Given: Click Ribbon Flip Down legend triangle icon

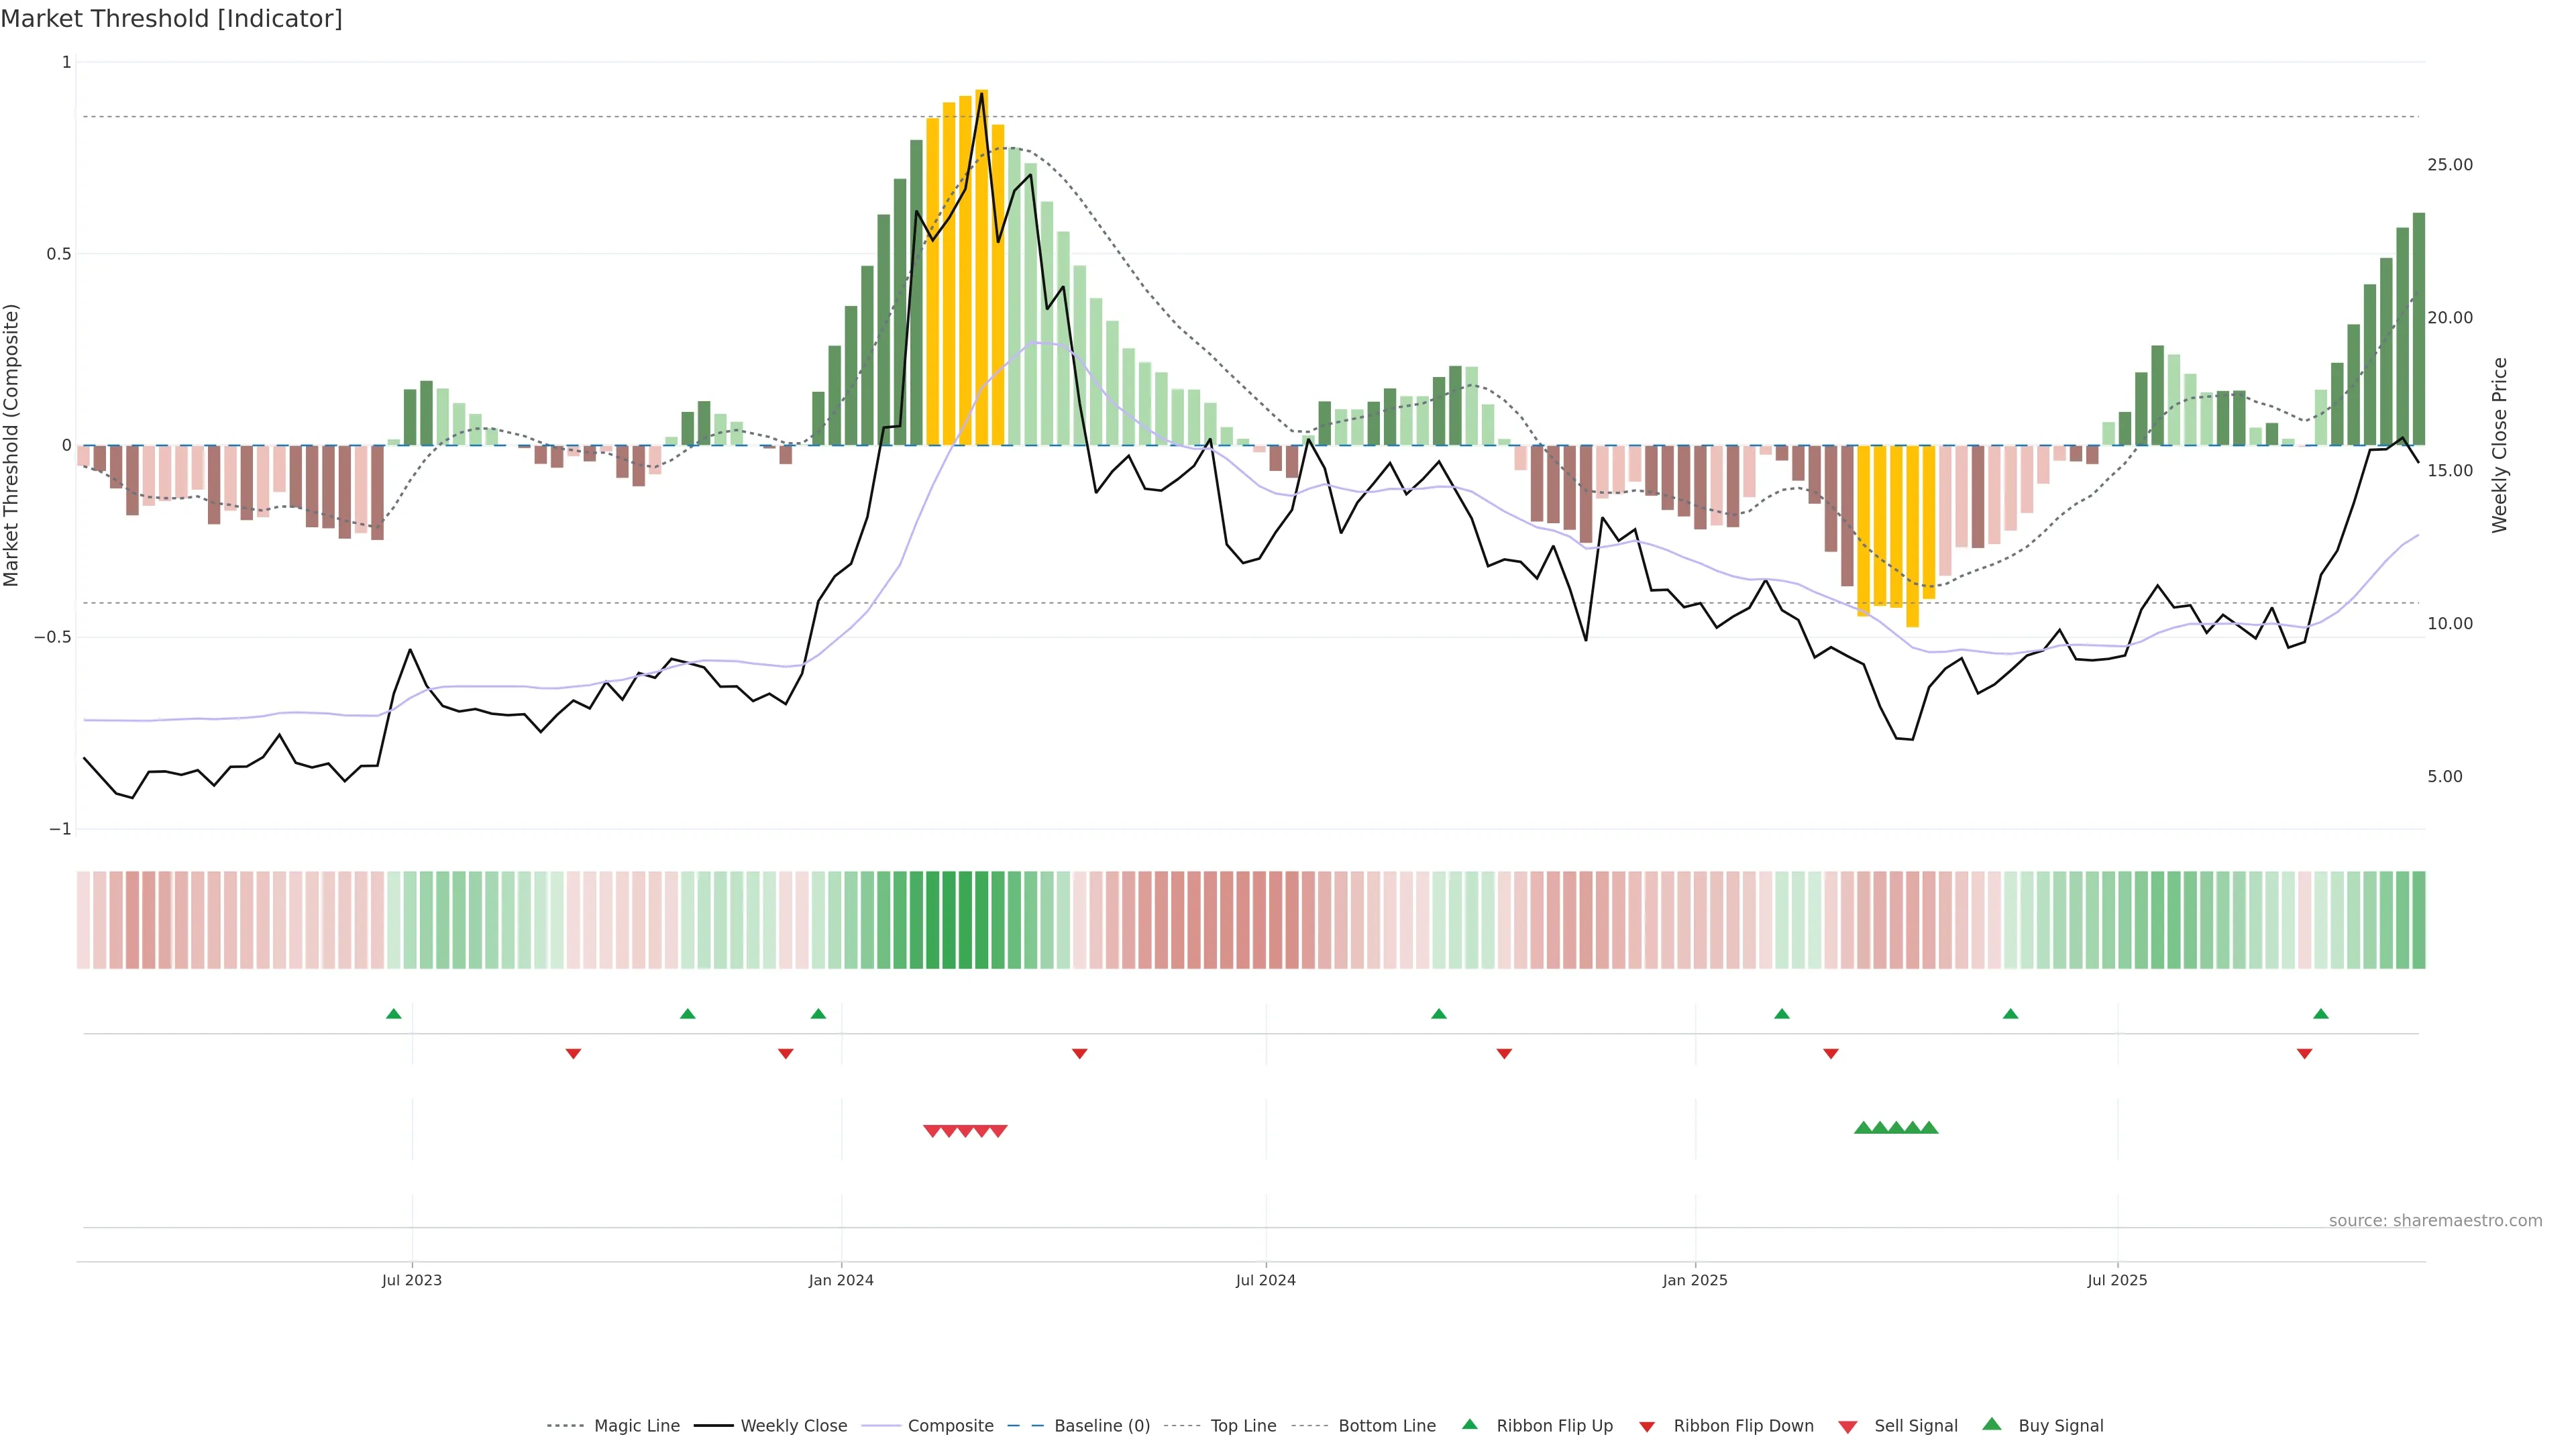Looking at the screenshot, I should tap(1647, 1427).
